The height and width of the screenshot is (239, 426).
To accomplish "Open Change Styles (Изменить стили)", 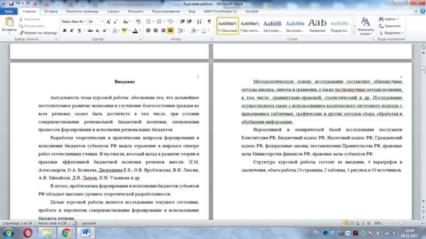I will tap(366, 26).
